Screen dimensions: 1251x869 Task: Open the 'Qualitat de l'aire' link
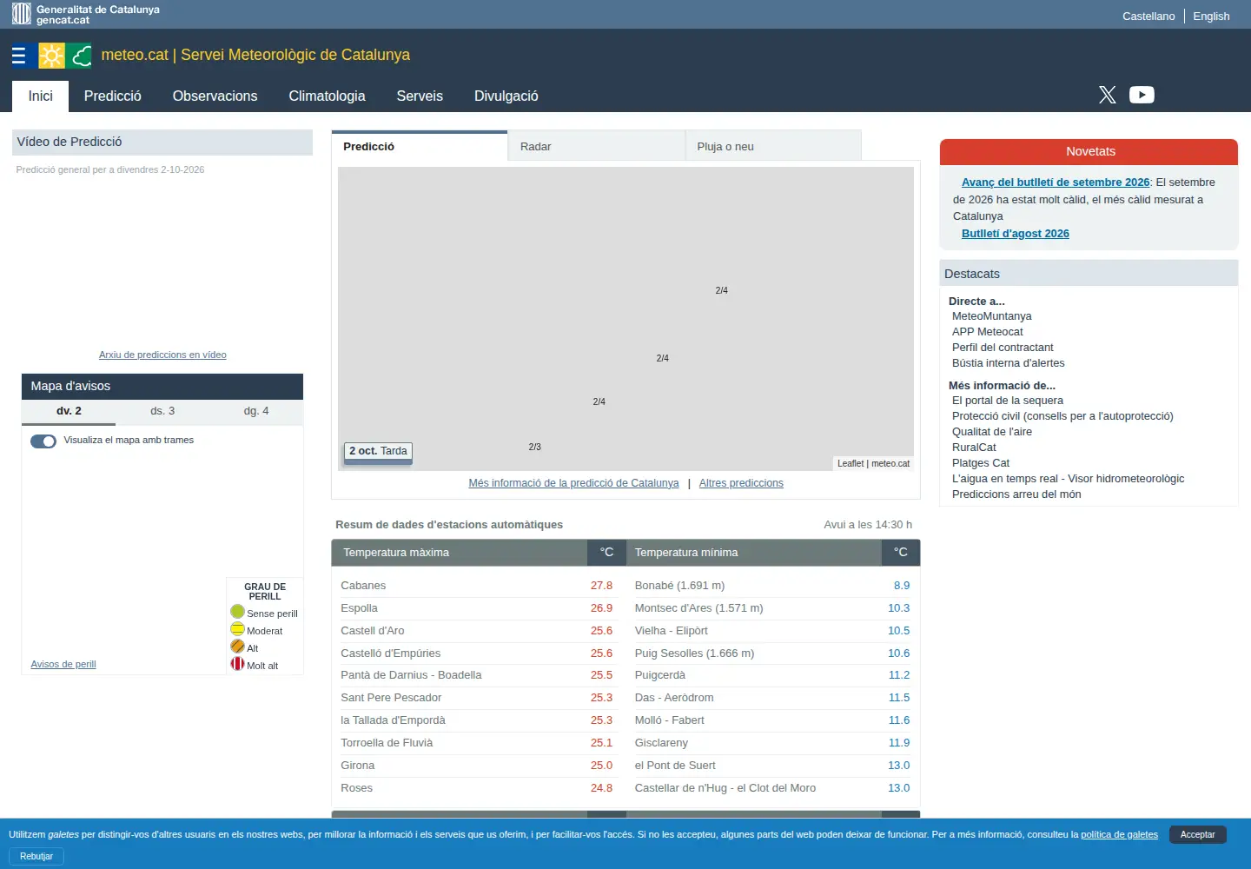992,432
